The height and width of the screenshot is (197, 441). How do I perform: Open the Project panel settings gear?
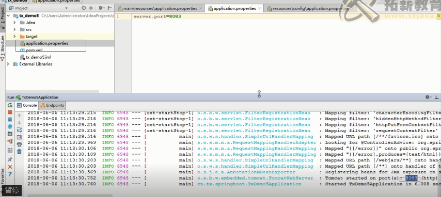tap(101, 8)
